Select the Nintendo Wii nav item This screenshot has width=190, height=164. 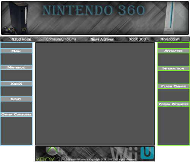[x=170, y=39]
